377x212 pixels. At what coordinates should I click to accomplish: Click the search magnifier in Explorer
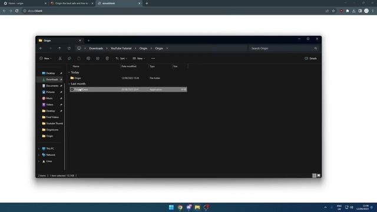tap(316, 48)
